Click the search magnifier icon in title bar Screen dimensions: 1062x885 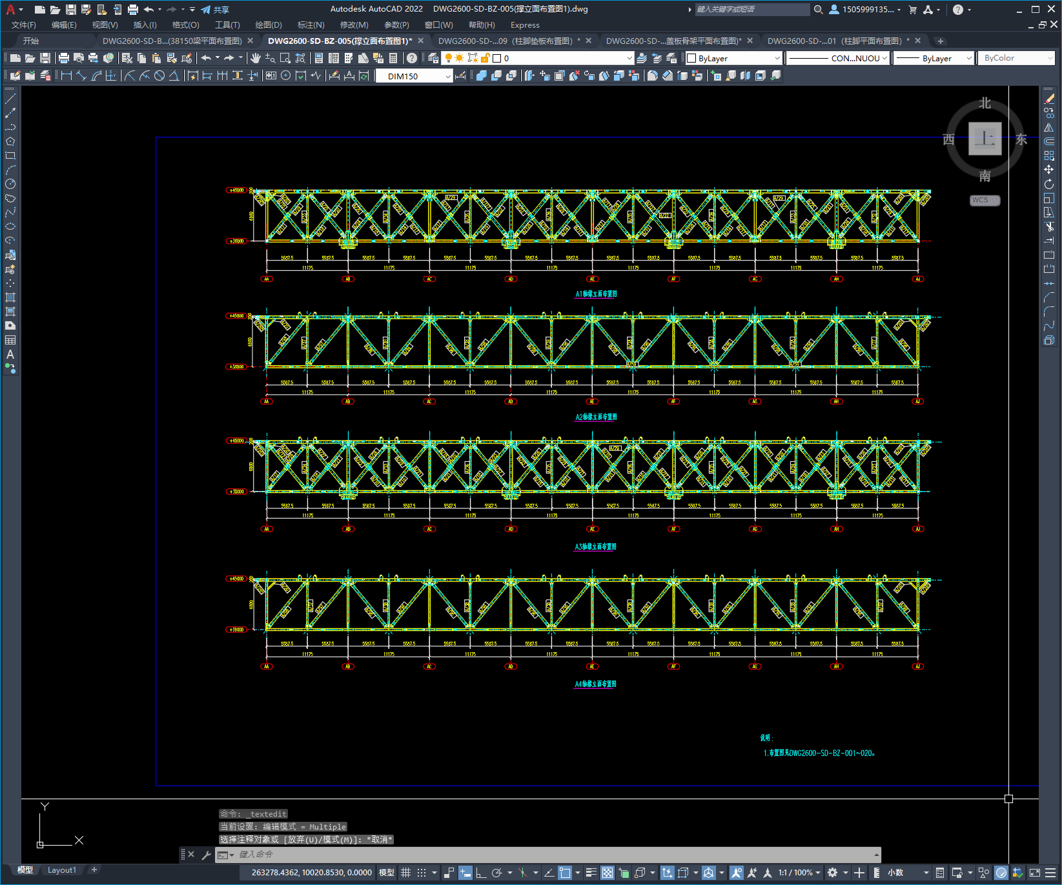[819, 10]
